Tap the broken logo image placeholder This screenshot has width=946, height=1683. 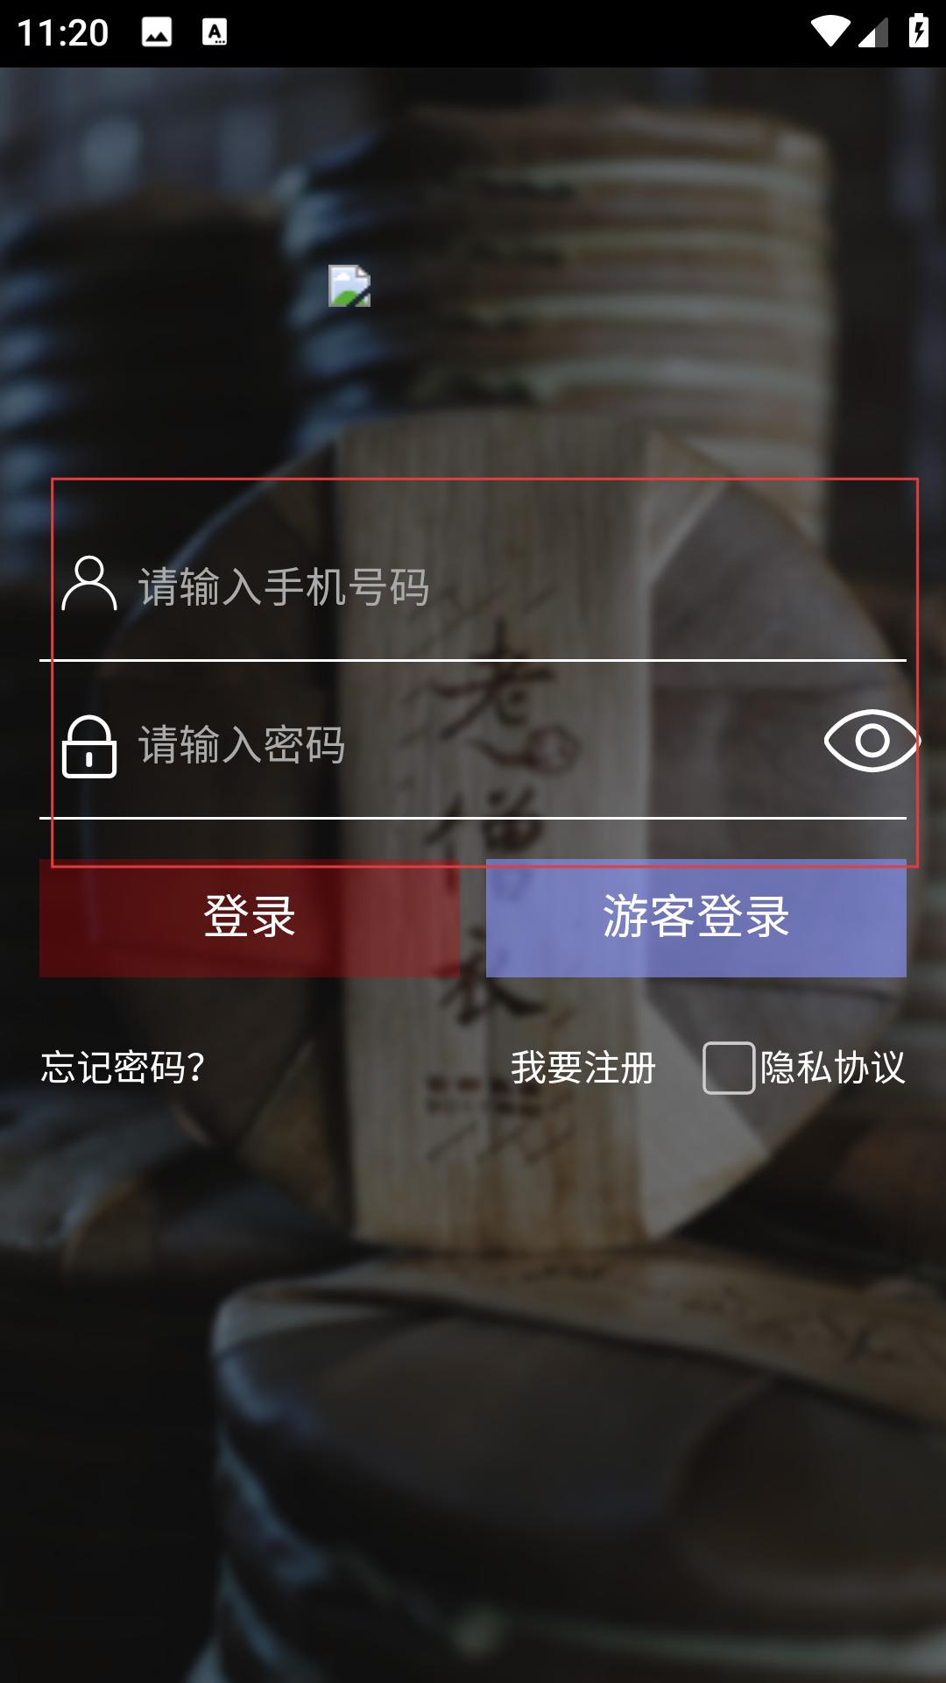tap(349, 286)
